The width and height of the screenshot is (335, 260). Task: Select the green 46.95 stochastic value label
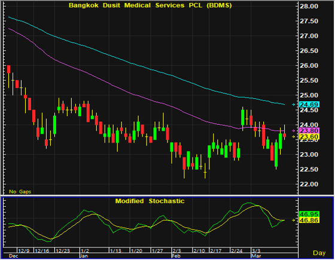point(309,214)
